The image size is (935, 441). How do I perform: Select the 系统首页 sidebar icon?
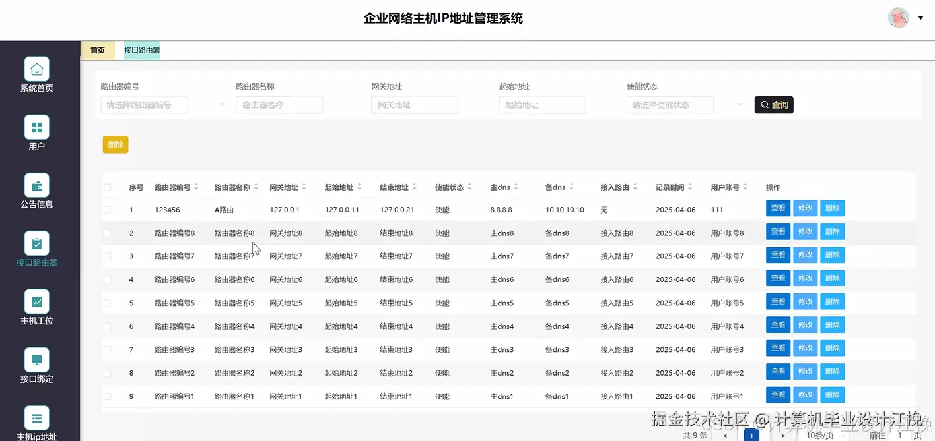coord(36,69)
